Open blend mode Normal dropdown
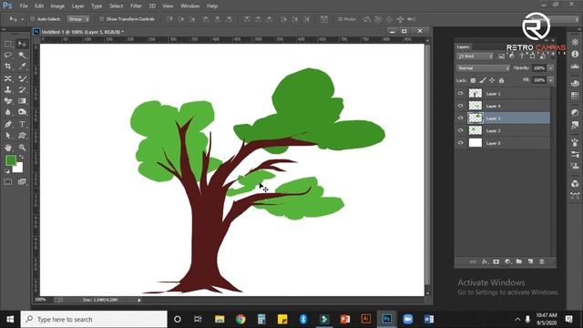The width and height of the screenshot is (583, 328). point(483,68)
